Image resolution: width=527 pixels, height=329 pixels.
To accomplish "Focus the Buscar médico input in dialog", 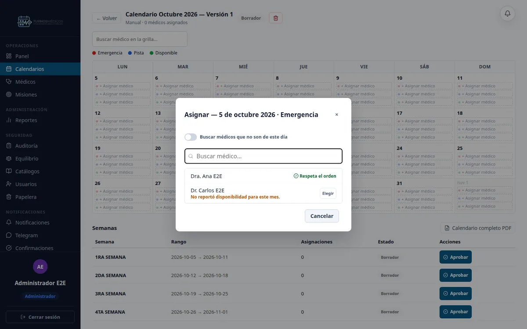I will pyautogui.click(x=263, y=156).
